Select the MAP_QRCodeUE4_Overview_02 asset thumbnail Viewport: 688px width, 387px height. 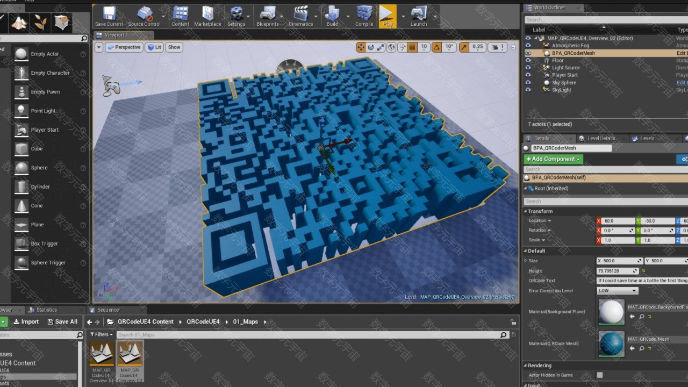click(x=130, y=353)
